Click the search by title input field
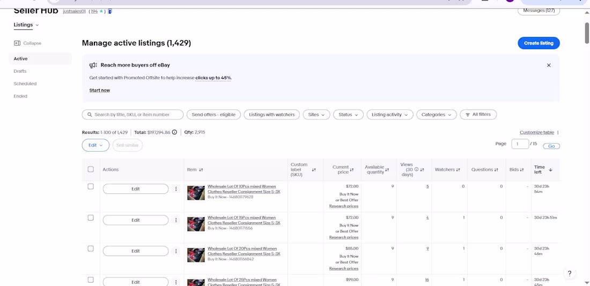Screen dimensions: 590x286 (132, 115)
